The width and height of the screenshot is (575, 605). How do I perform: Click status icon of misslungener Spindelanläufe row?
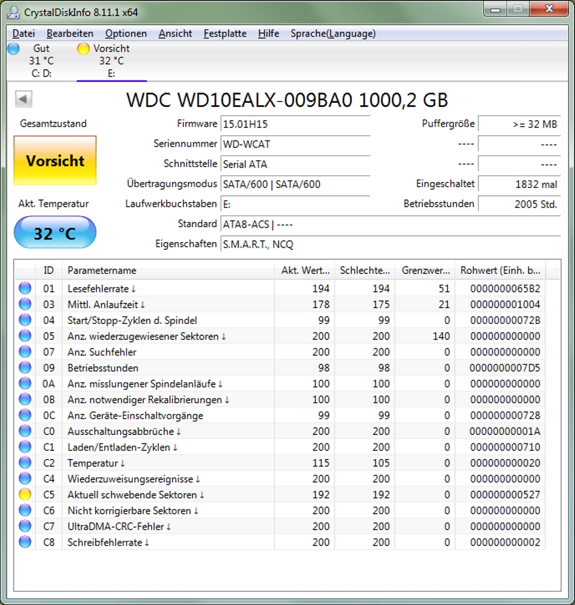tap(25, 383)
